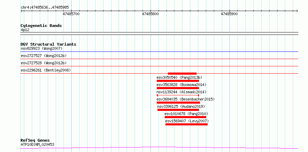This screenshot has height=152, width=308.
Task: Click the red bar under esv3684035
Action: point(178,103)
